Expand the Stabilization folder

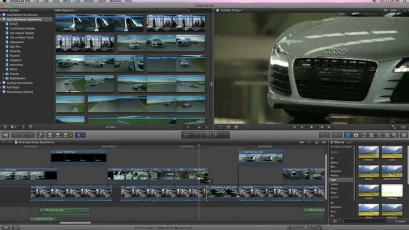click(3, 78)
